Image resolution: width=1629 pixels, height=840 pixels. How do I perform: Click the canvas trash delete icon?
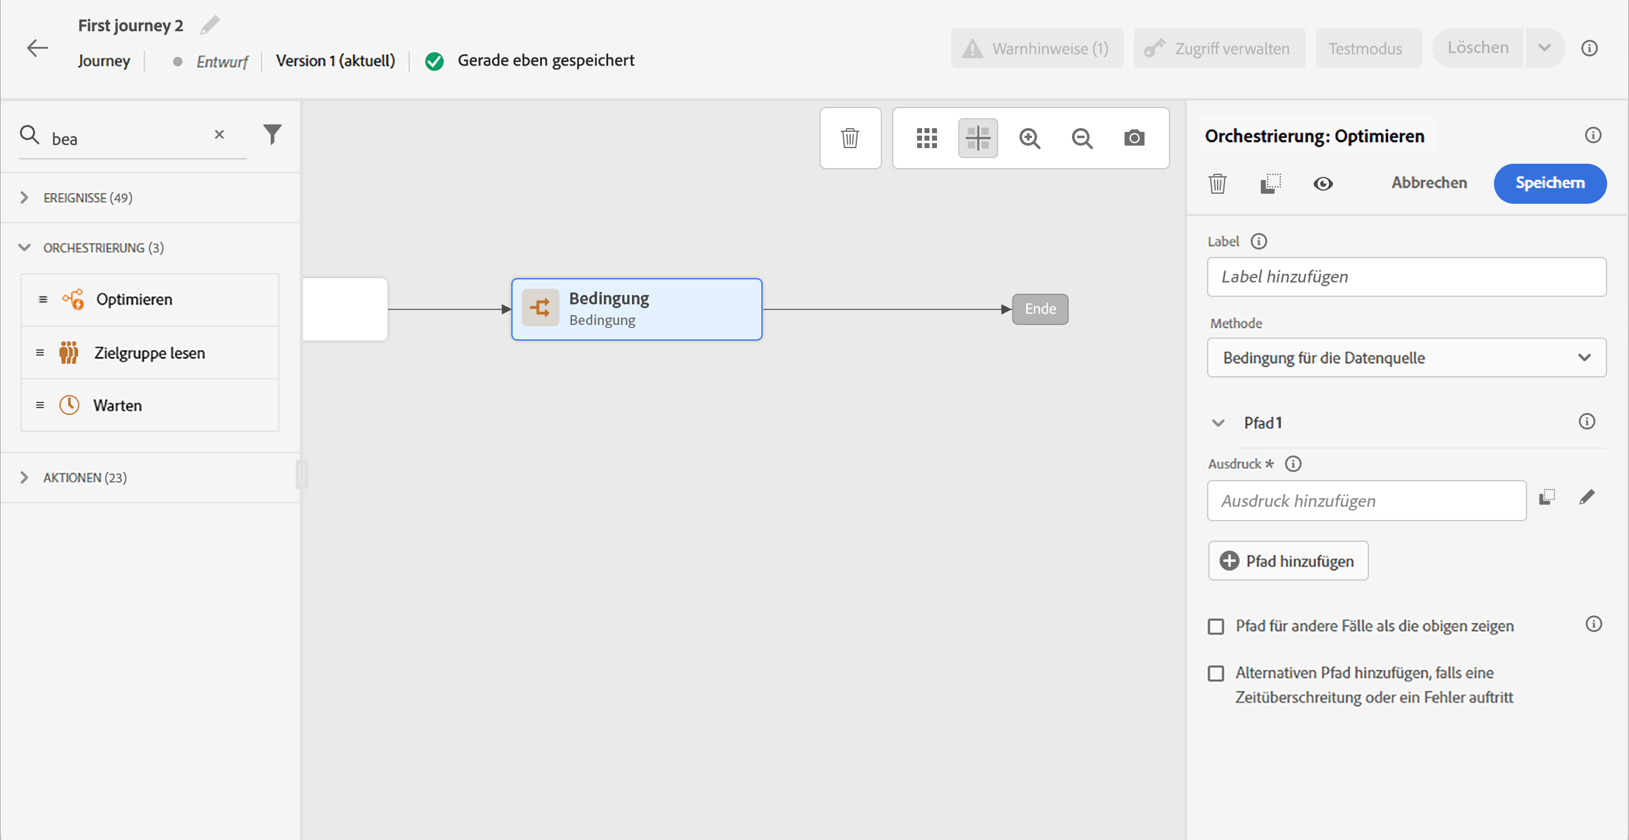click(x=850, y=137)
